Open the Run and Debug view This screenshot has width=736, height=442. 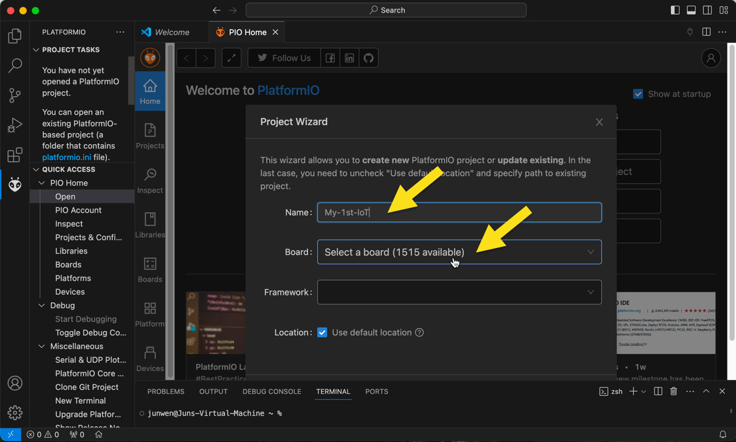15,125
